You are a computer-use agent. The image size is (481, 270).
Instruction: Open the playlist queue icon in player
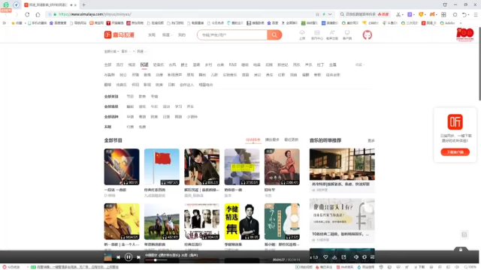(372, 257)
